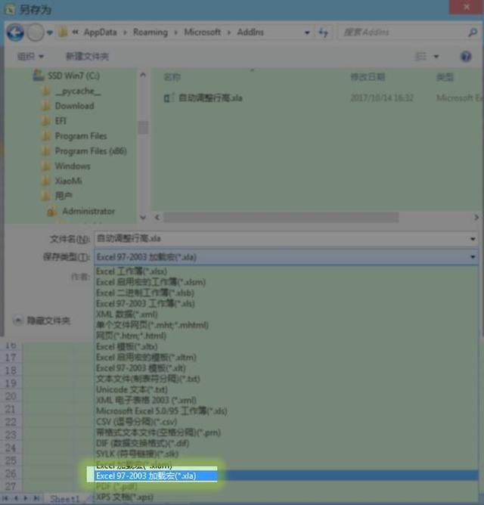Open the address bar history dropdown
484x505 pixels.
pyautogui.click(x=307, y=33)
